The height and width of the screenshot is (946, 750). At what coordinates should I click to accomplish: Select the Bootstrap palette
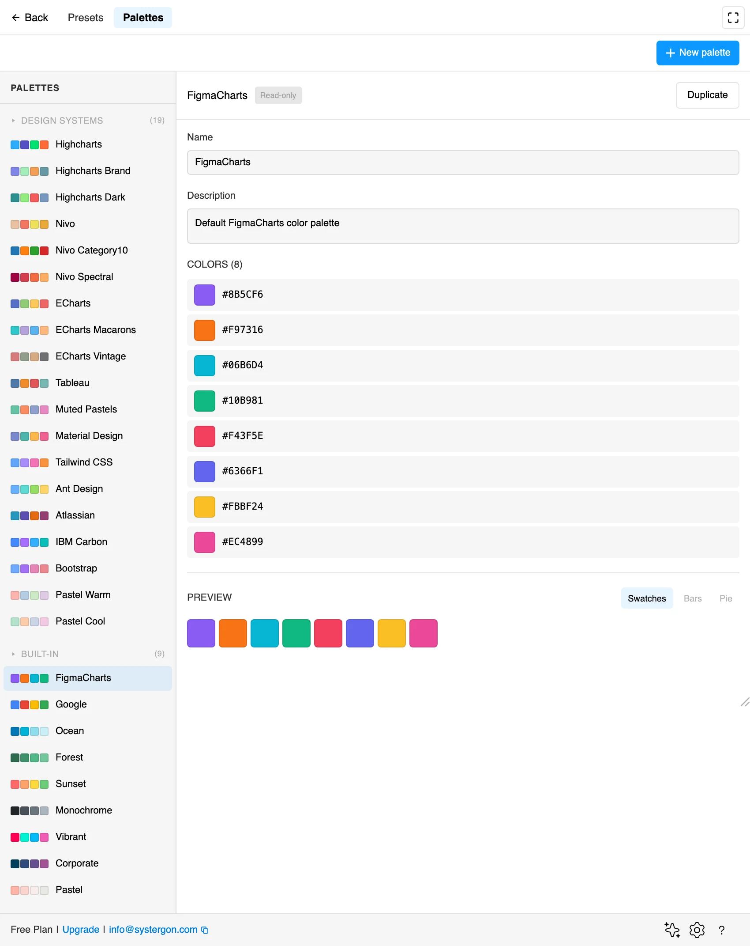(x=88, y=568)
